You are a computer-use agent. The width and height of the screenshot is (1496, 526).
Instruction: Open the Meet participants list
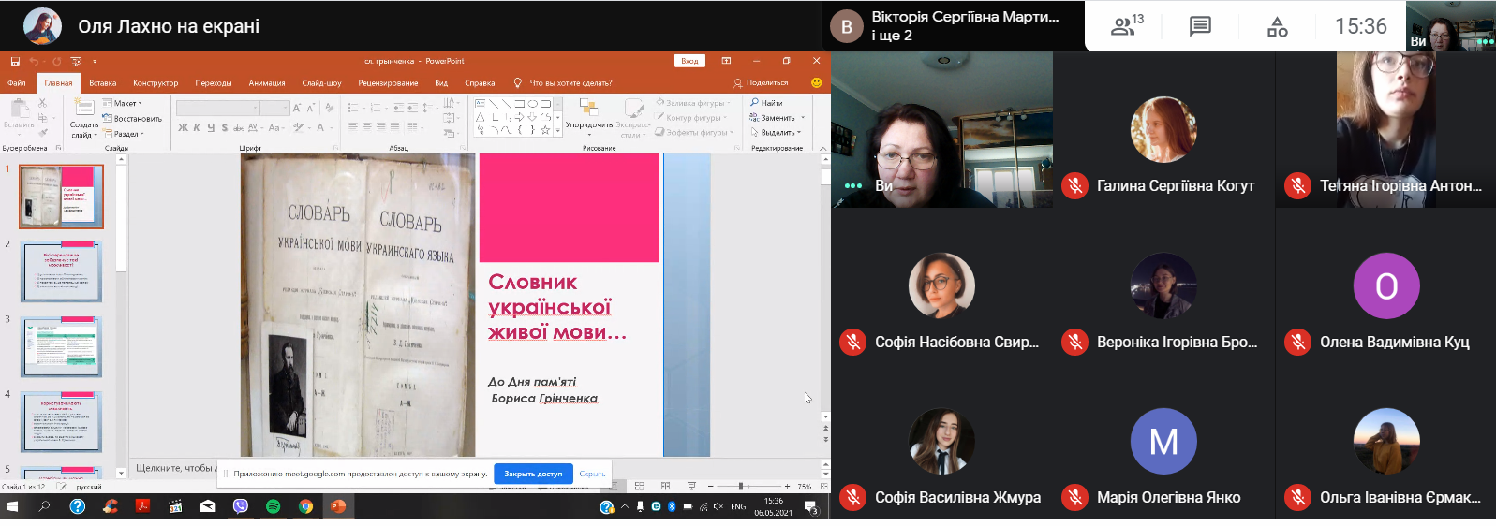(x=1126, y=26)
